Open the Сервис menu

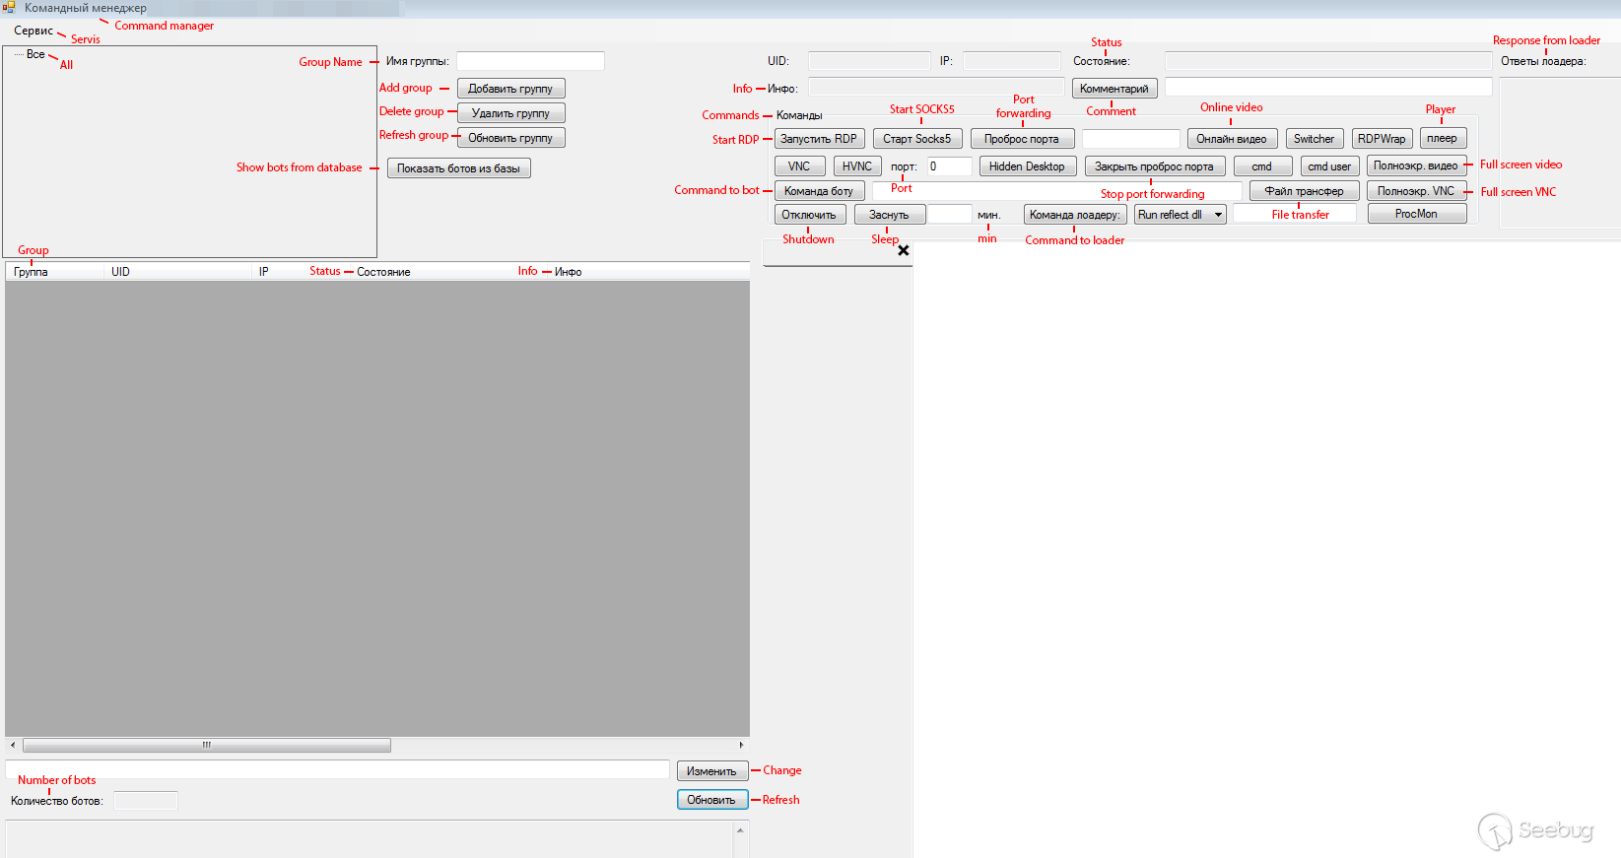click(x=33, y=31)
